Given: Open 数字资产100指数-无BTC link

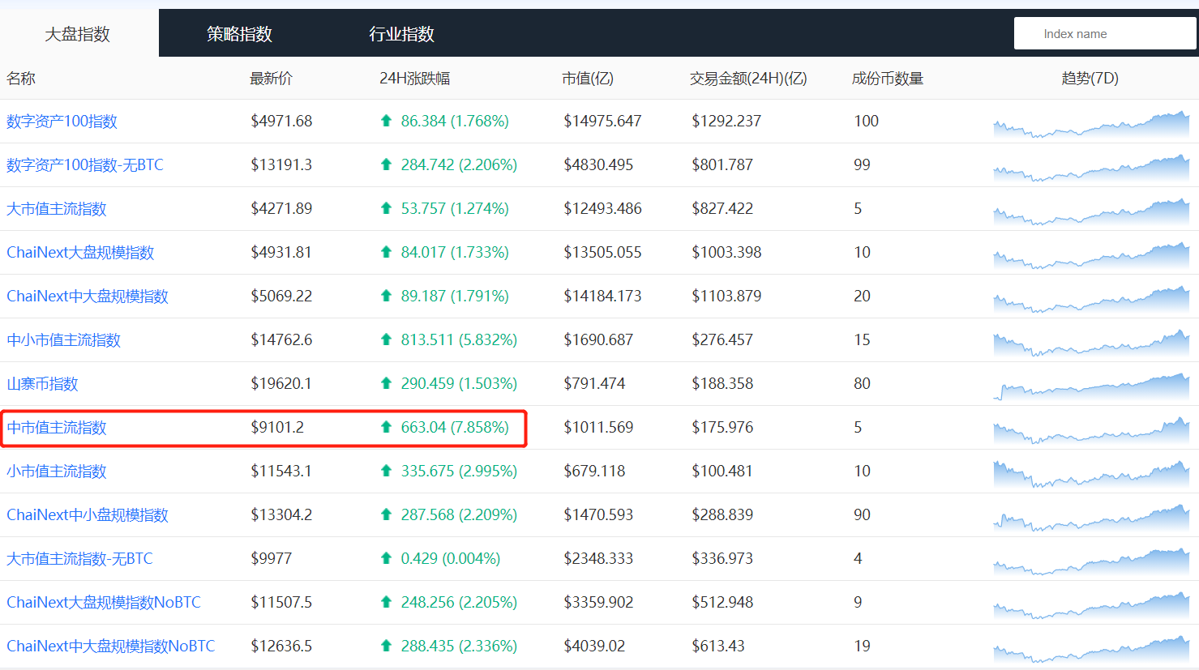Looking at the screenshot, I should [85, 165].
